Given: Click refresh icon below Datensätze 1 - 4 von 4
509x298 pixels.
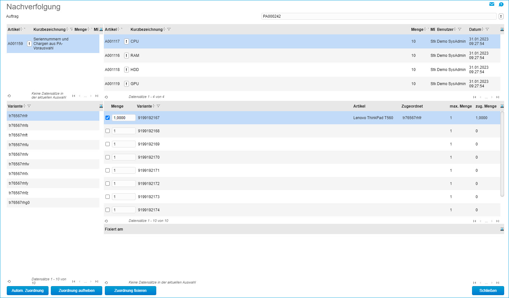Looking at the screenshot, I should point(106,97).
